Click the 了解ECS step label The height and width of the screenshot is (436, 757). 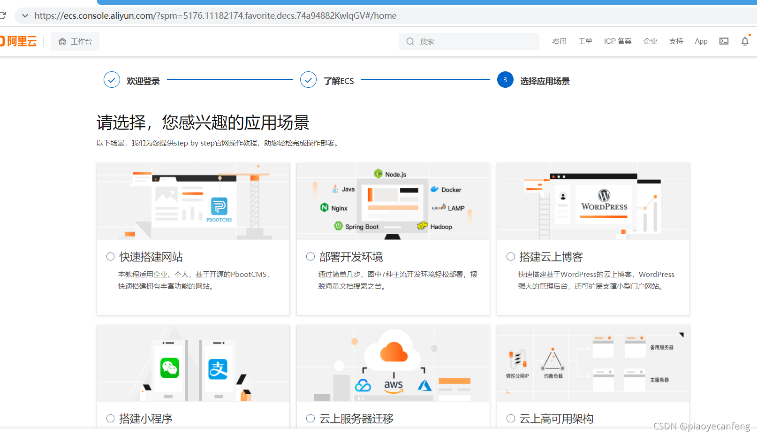point(339,81)
